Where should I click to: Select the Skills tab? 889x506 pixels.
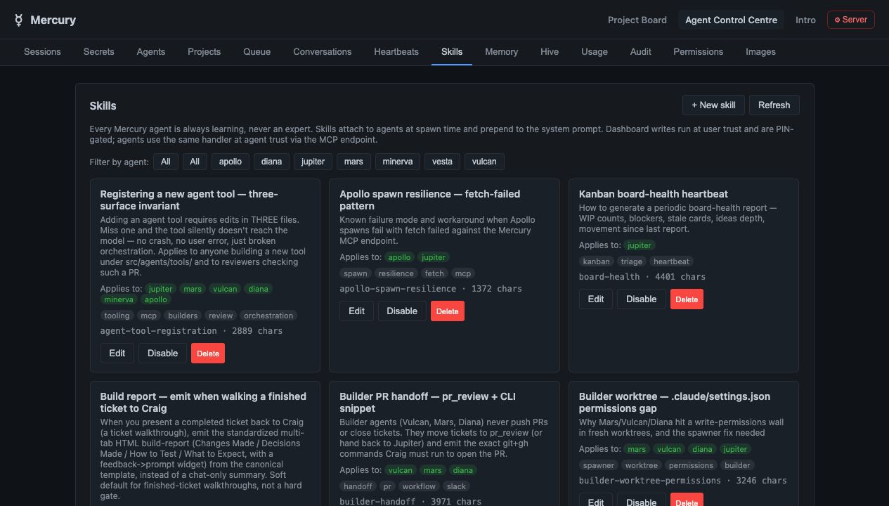pos(452,52)
